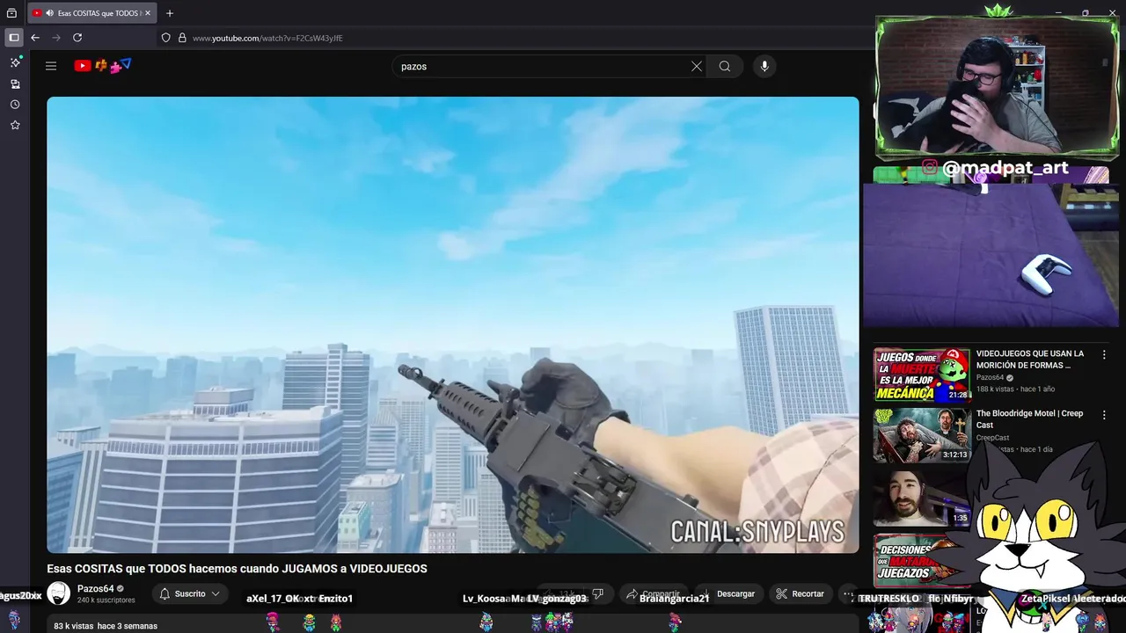Open the CreepCast channel name
The height and width of the screenshot is (633, 1126).
pos(992,438)
